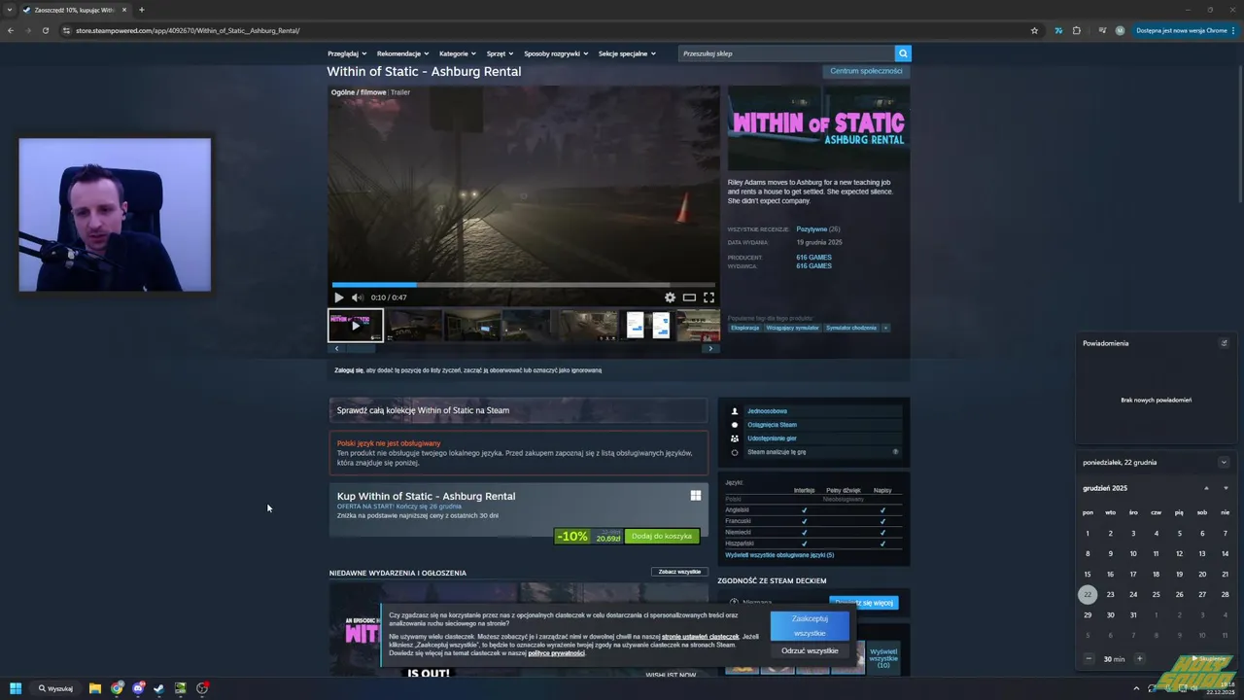The image size is (1244, 700).
Task: Move media strip right with arrow
Action: pyautogui.click(x=710, y=348)
